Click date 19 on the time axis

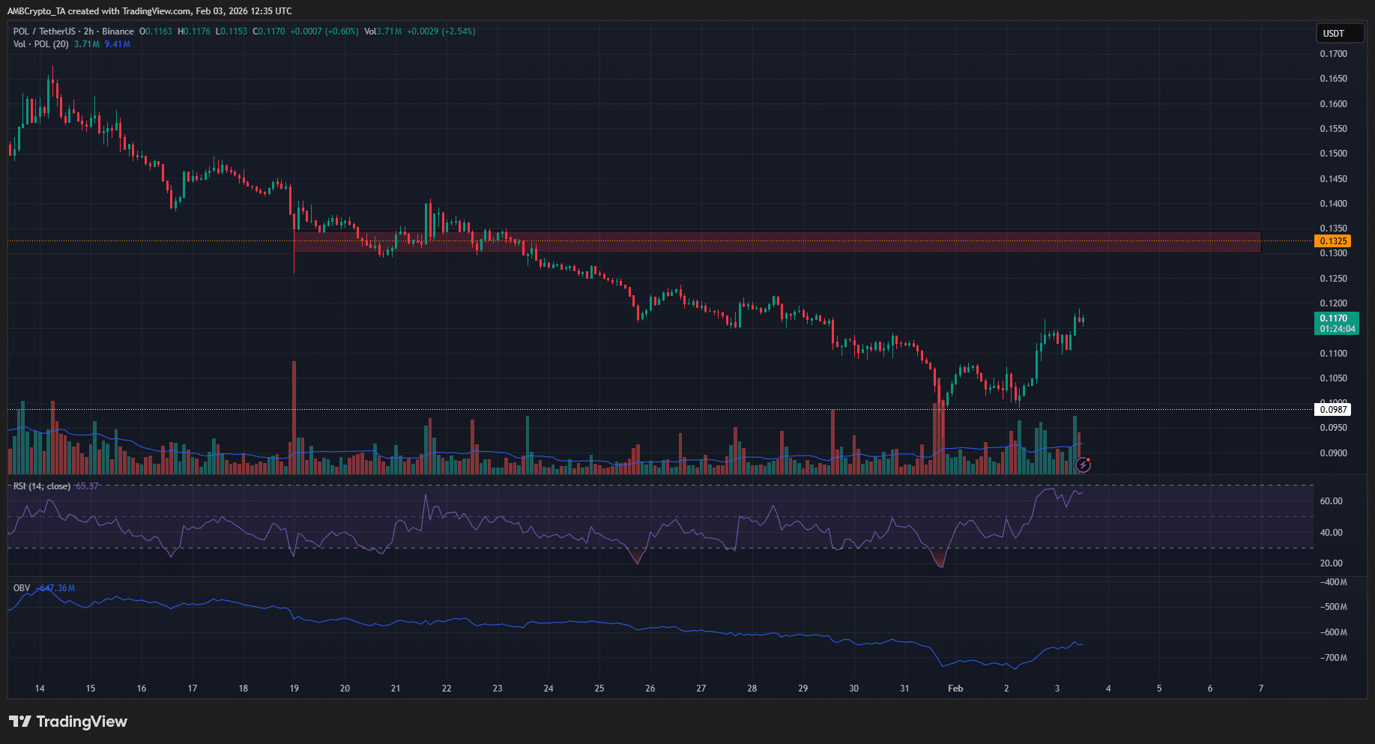pyautogui.click(x=294, y=688)
